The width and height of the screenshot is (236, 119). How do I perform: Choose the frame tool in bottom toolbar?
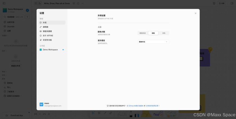(x=99, y=113)
